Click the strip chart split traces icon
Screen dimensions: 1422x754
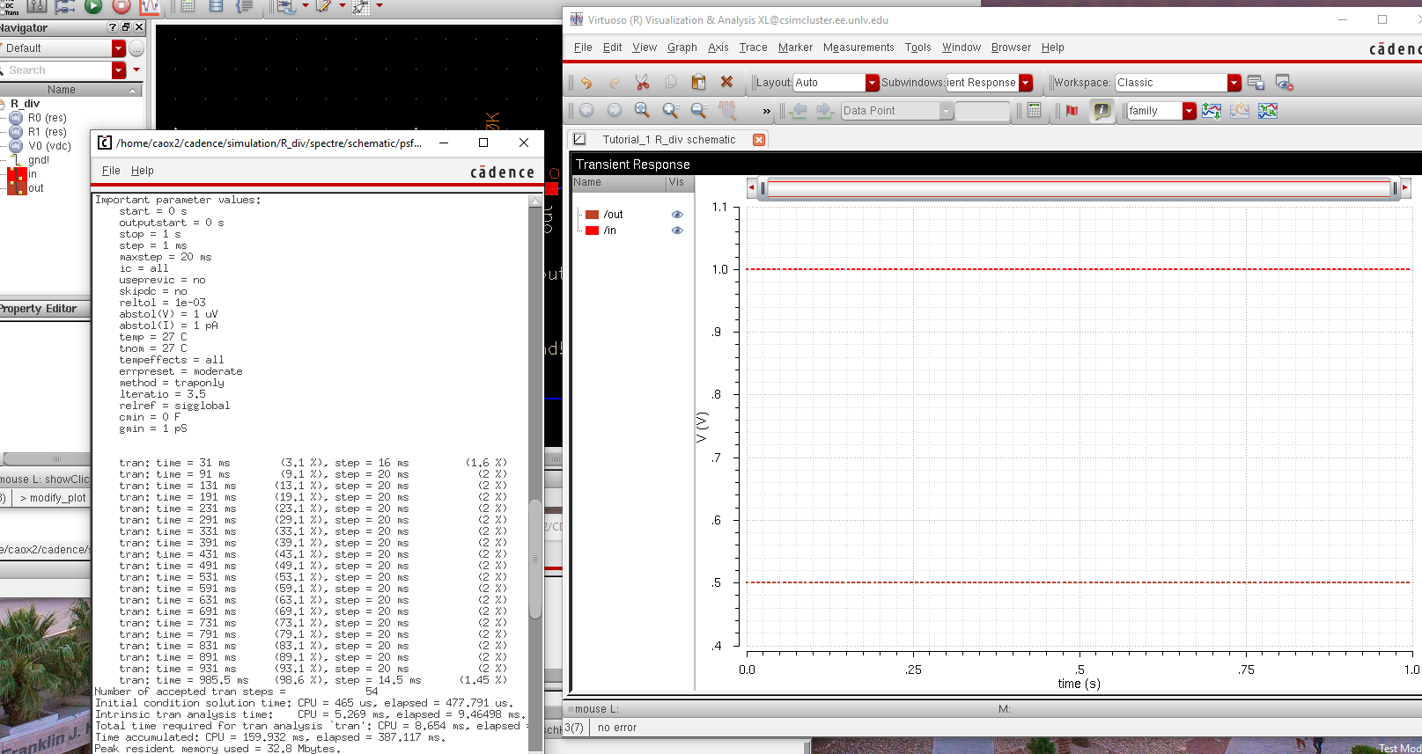tap(1212, 111)
